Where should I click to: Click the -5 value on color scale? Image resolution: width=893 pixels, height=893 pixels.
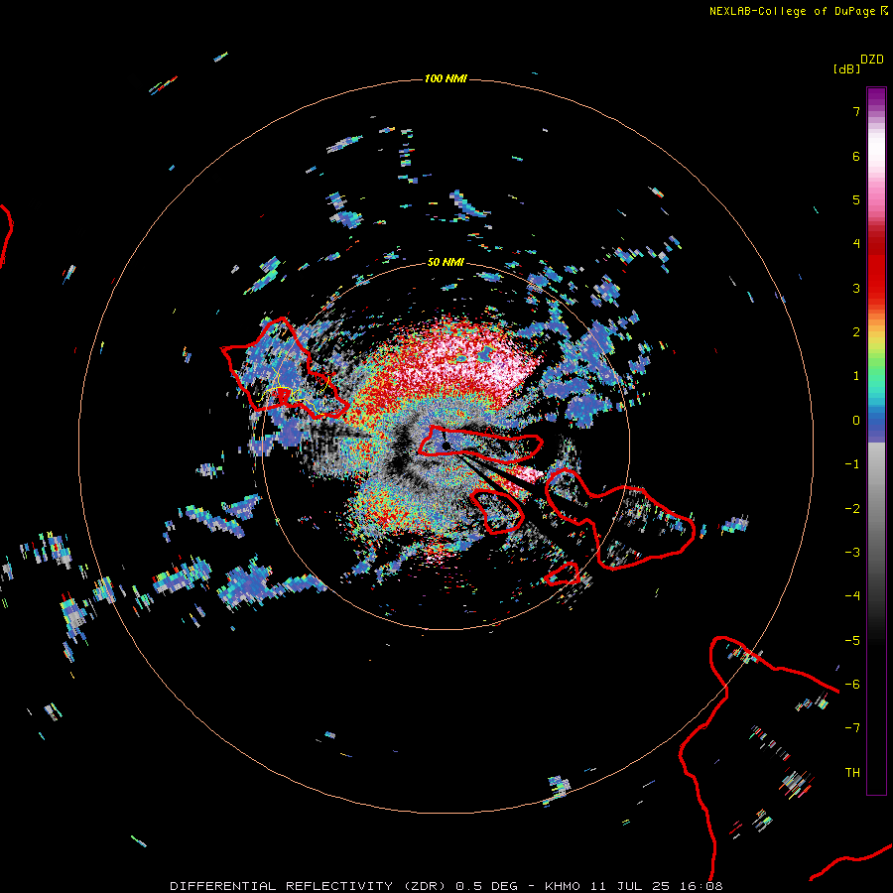click(x=852, y=641)
